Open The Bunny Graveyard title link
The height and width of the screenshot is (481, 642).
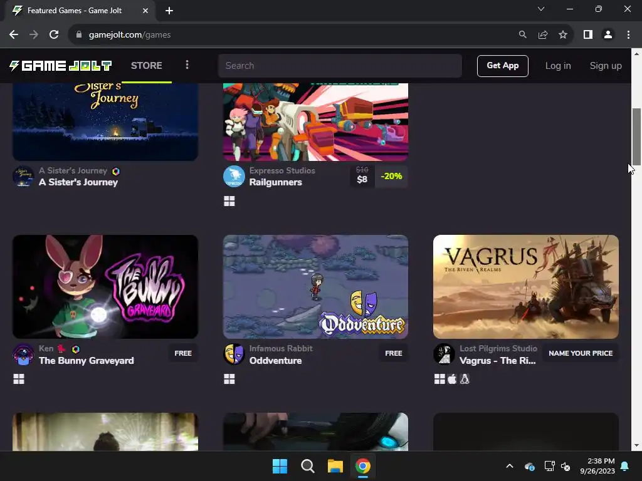pos(87,361)
